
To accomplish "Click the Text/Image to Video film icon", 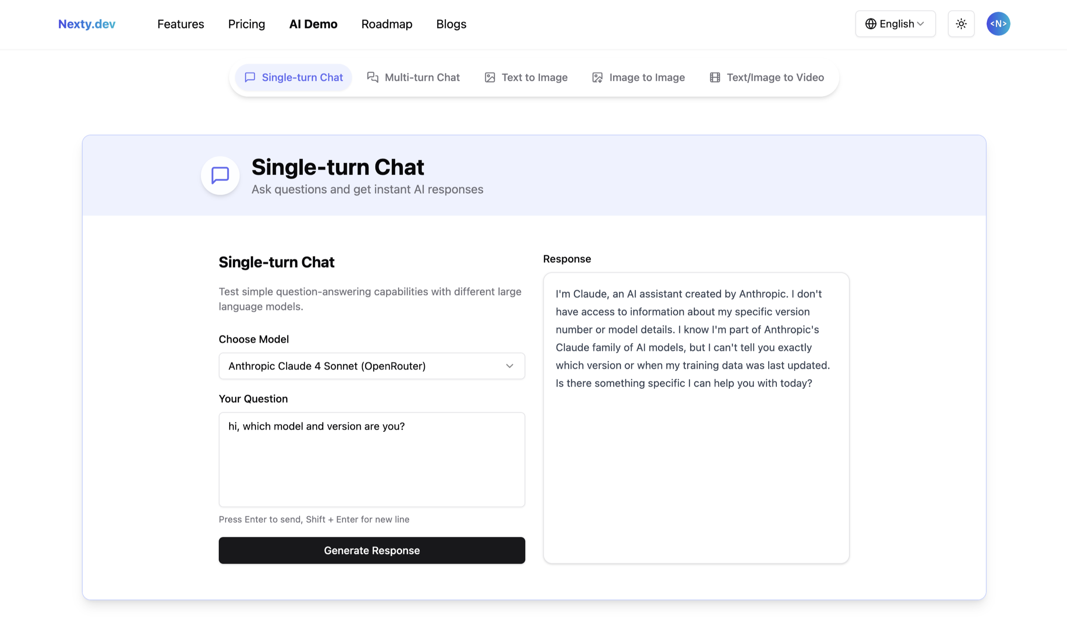I will tap(715, 77).
